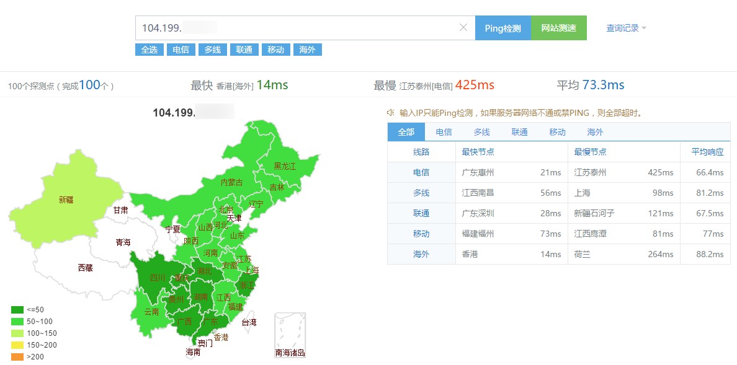Click the IP address input field
This screenshot has height=365, width=737.
(298, 28)
